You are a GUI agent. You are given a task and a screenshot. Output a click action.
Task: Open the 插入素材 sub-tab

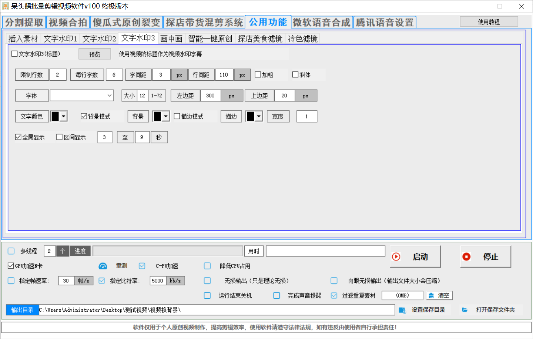point(23,38)
